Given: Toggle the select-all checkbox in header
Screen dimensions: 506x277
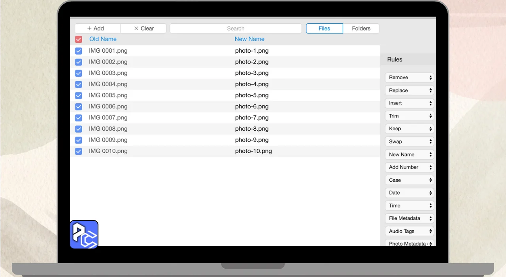Looking at the screenshot, I should point(78,39).
